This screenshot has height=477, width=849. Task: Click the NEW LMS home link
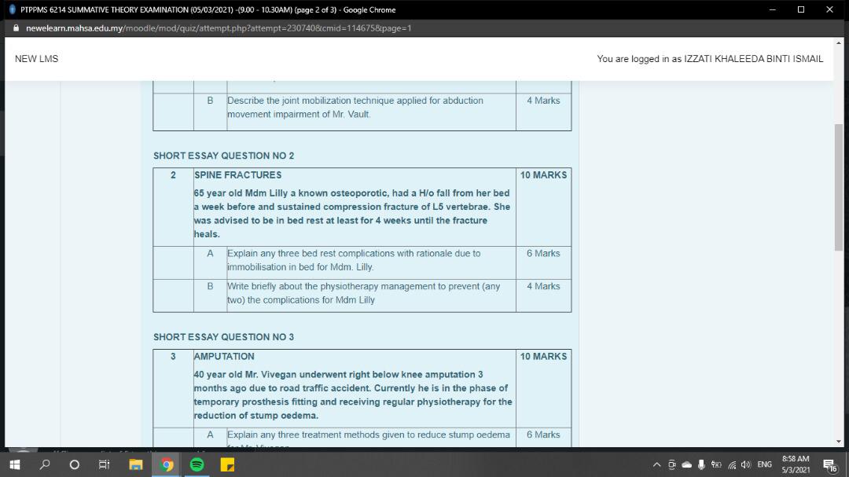(x=36, y=59)
